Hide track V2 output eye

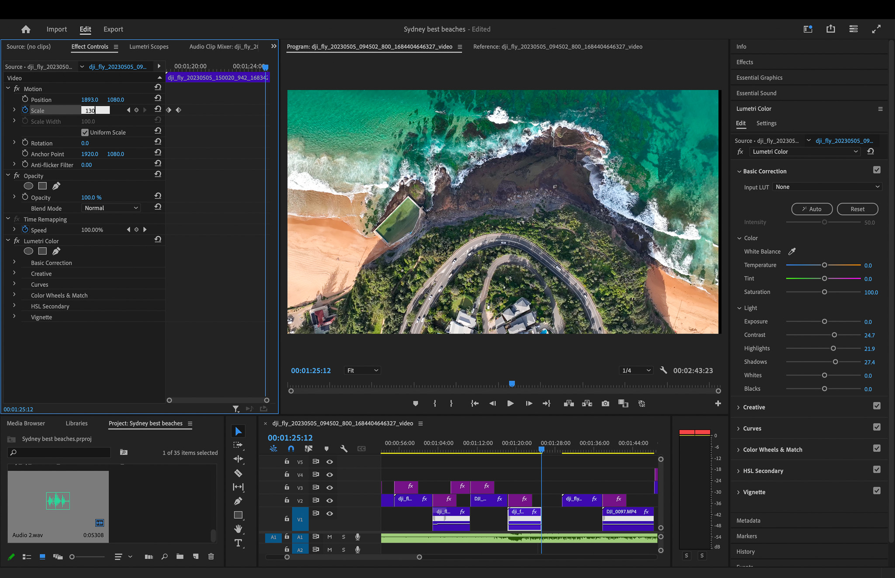[x=330, y=501]
